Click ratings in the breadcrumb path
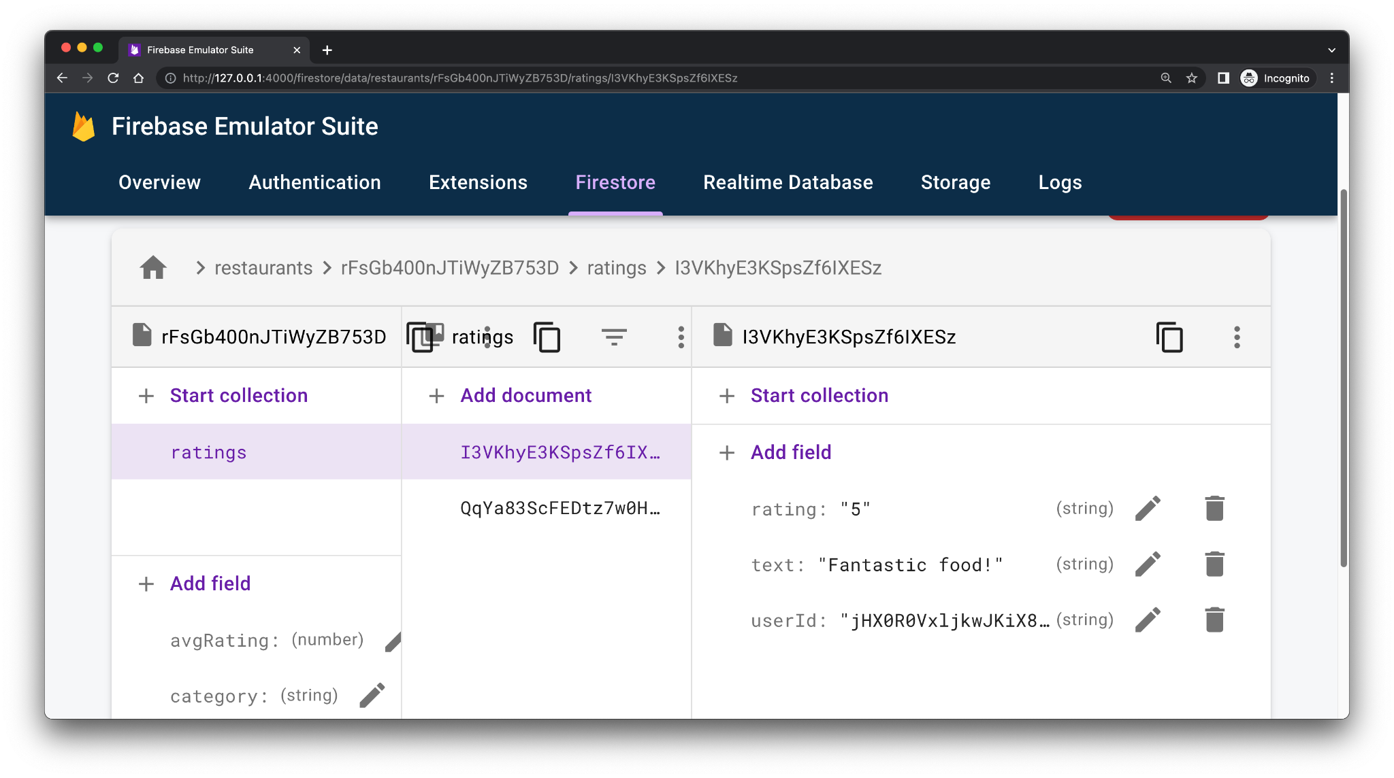This screenshot has height=778, width=1394. click(617, 267)
